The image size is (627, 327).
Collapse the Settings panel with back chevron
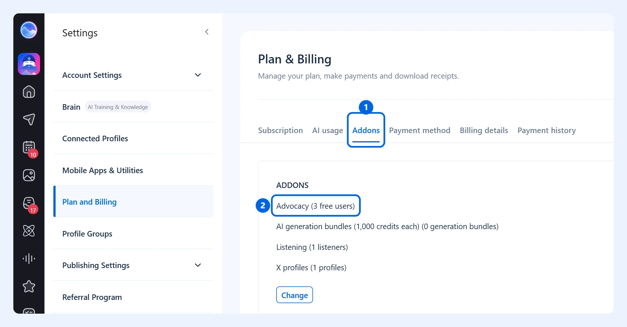click(207, 32)
